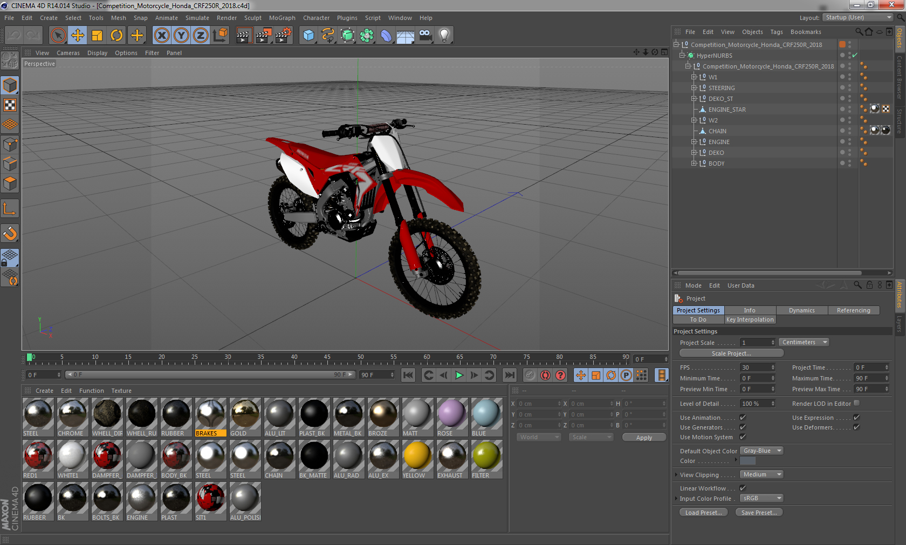Open render settings icon

(283, 36)
